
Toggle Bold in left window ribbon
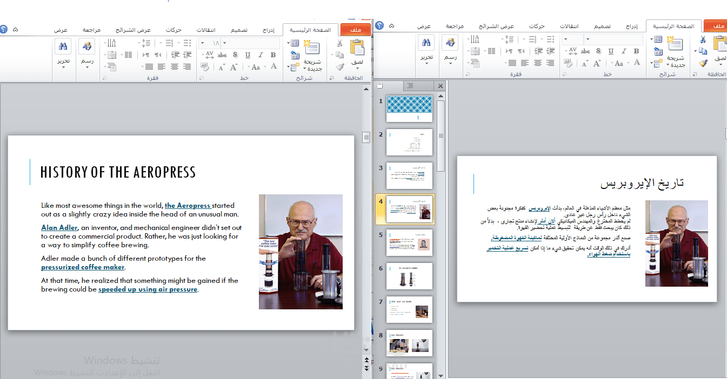click(x=274, y=55)
